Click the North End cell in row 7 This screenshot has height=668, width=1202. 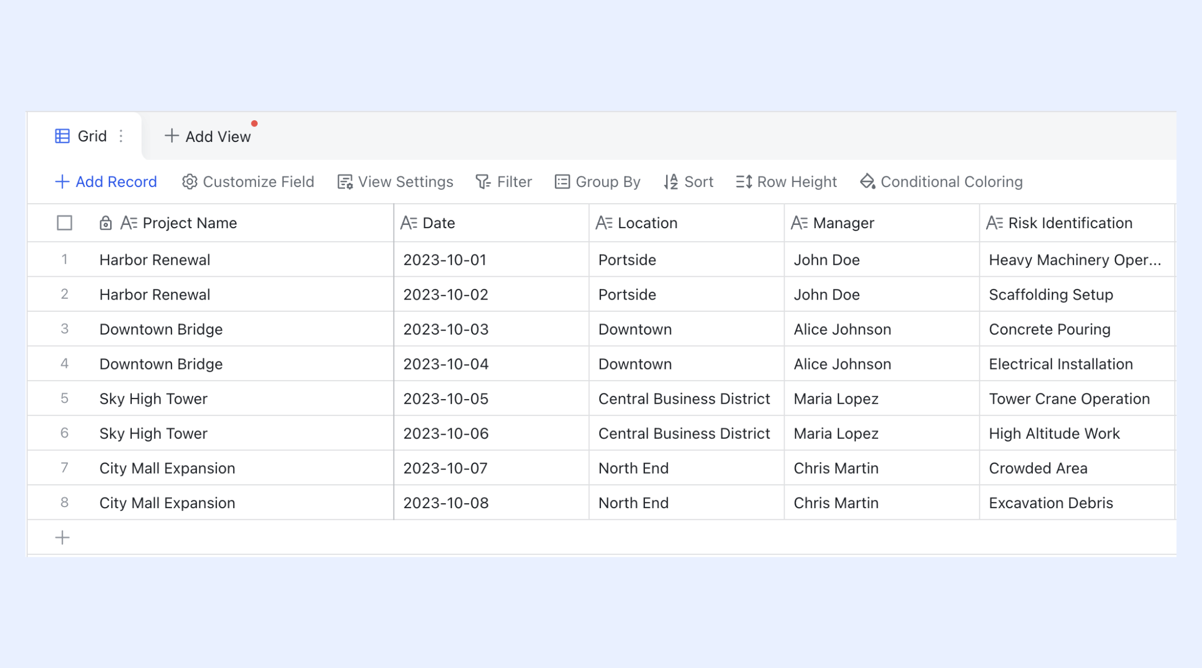coord(687,468)
